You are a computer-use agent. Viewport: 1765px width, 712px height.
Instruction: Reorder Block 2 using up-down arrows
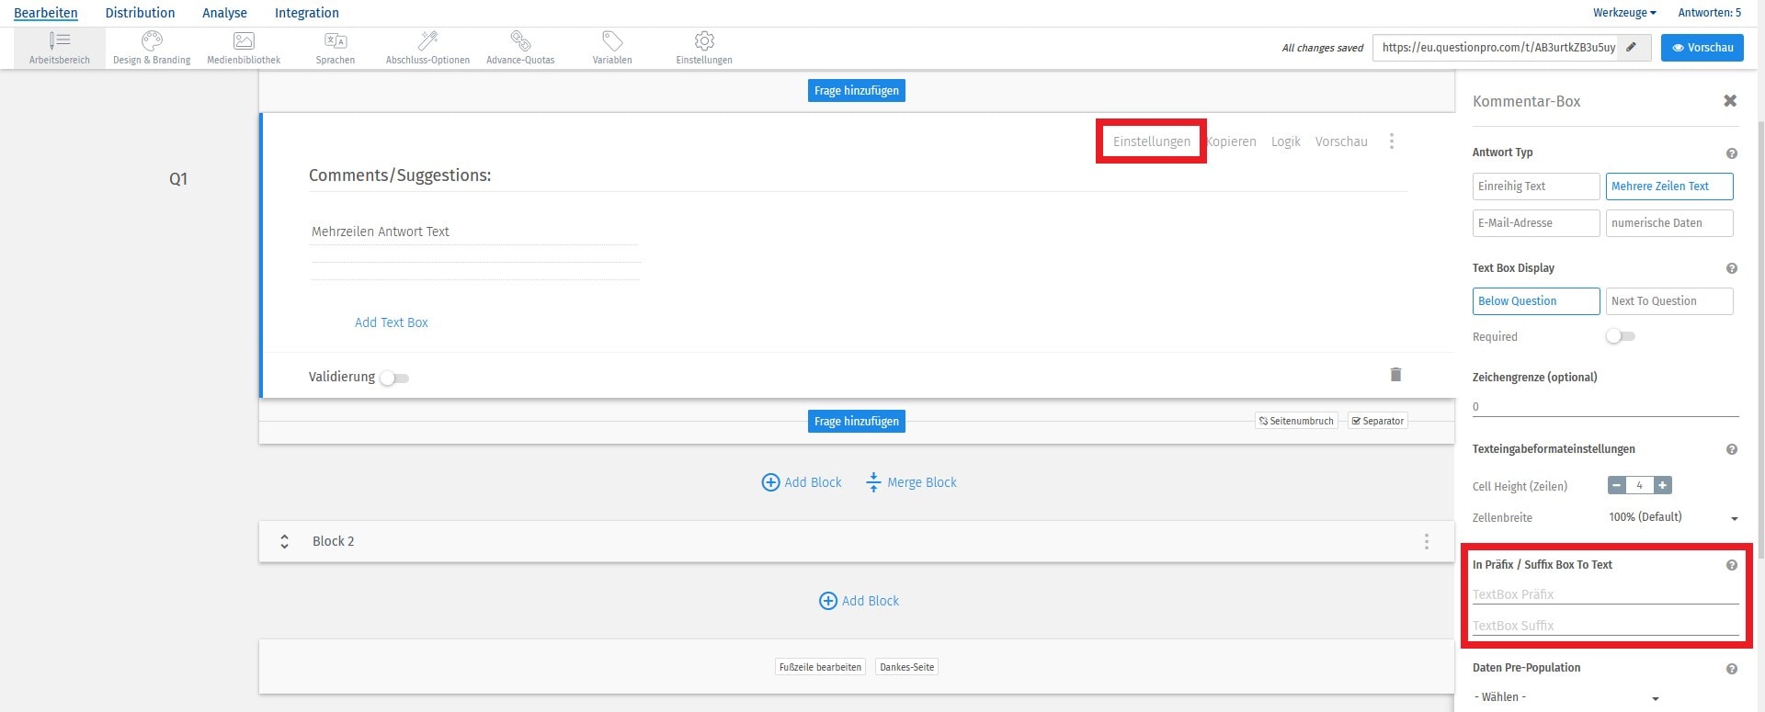coord(285,542)
